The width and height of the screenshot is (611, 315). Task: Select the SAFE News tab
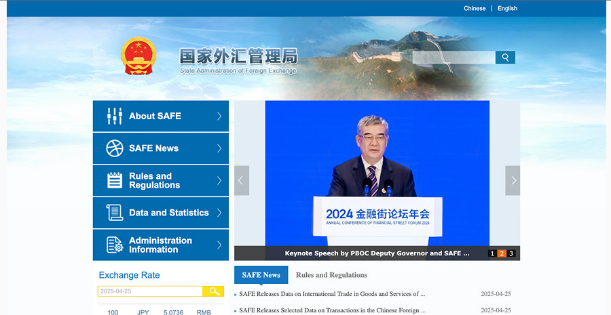[261, 275]
